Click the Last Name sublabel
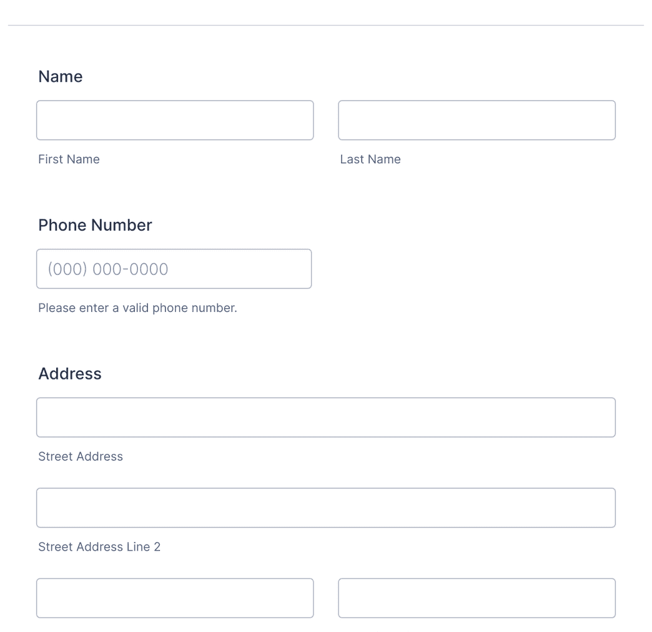Viewport: 652px width, 632px height. 370,159
